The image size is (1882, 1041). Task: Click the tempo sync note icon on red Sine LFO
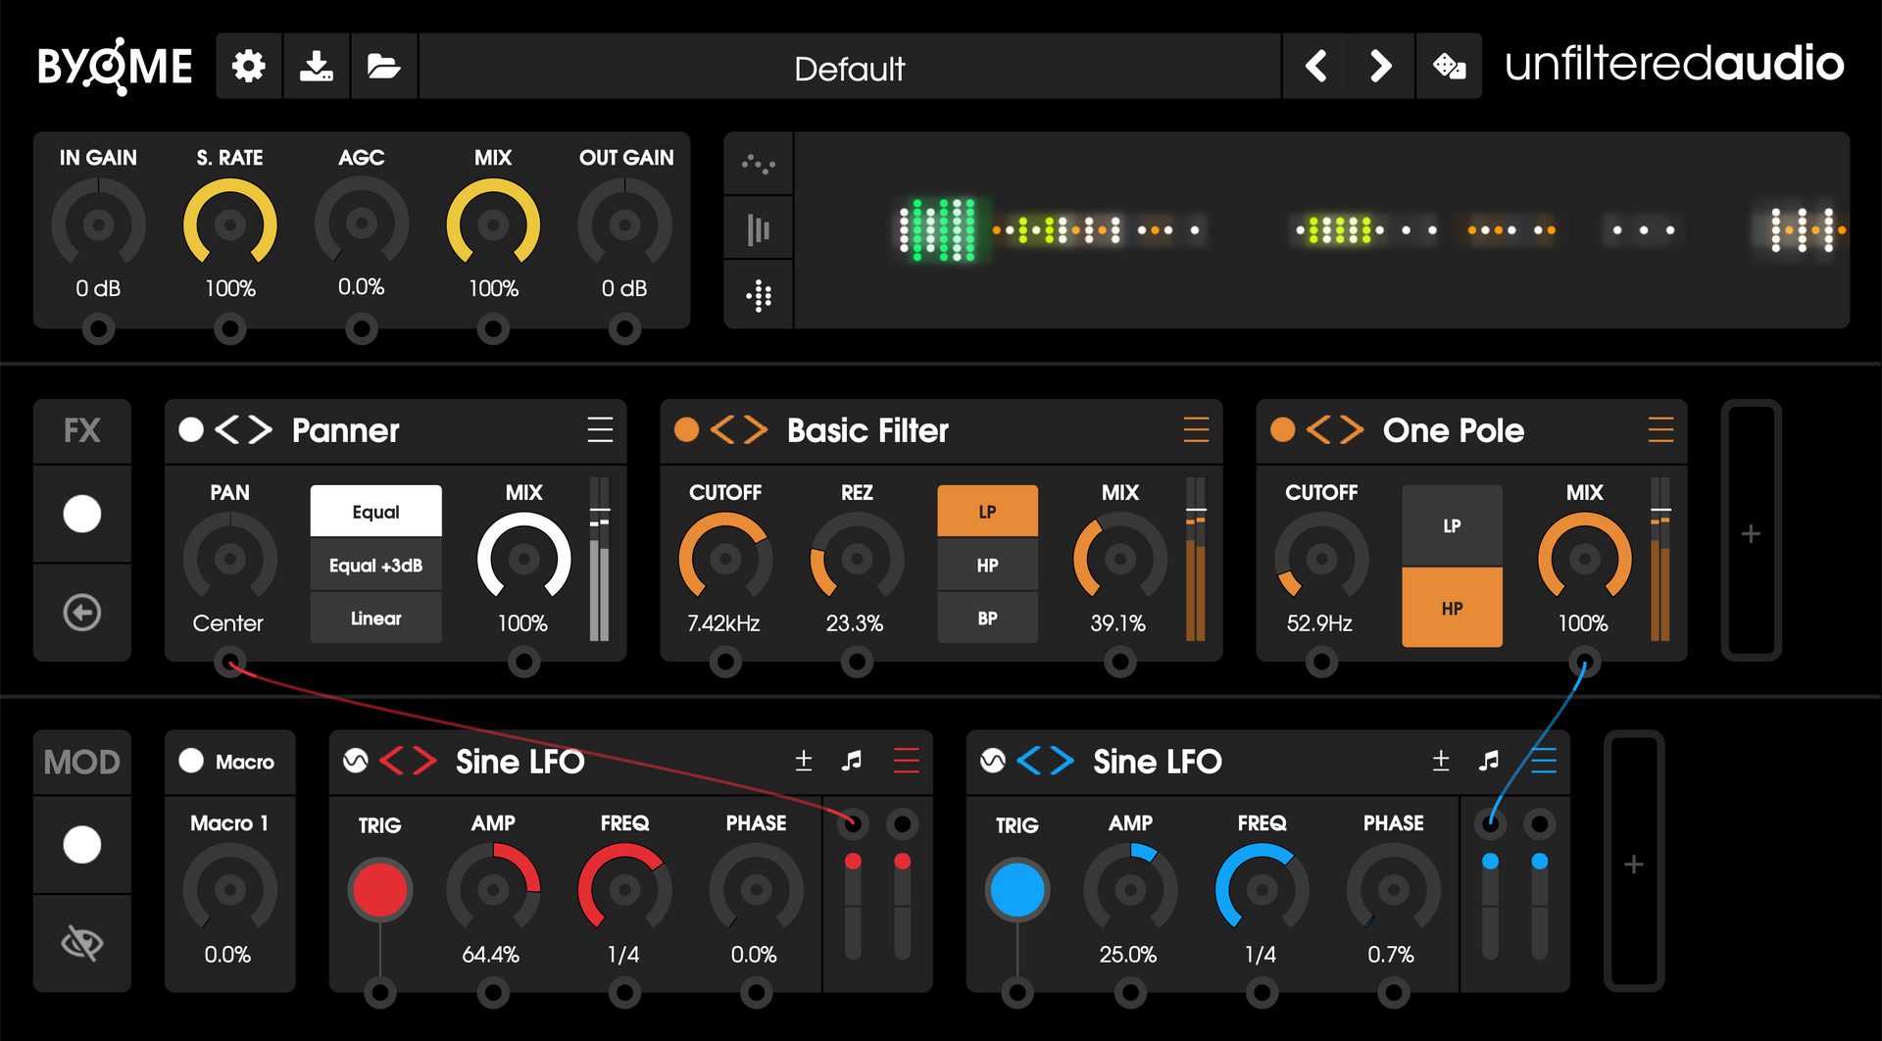tap(852, 761)
